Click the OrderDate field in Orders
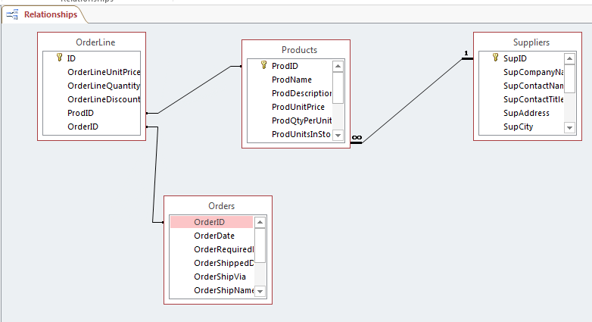 [x=213, y=236]
